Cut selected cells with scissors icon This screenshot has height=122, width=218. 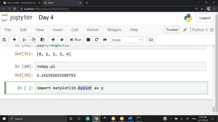tap(25, 40)
